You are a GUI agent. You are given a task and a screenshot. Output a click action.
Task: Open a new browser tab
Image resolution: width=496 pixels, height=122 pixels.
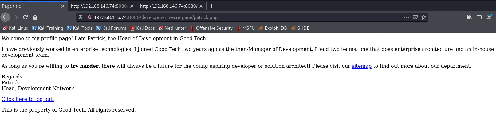point(211,6)
